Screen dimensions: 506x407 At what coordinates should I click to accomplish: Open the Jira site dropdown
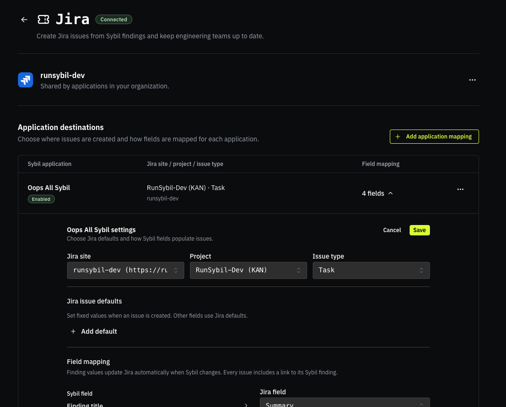[x=126, y=270]
